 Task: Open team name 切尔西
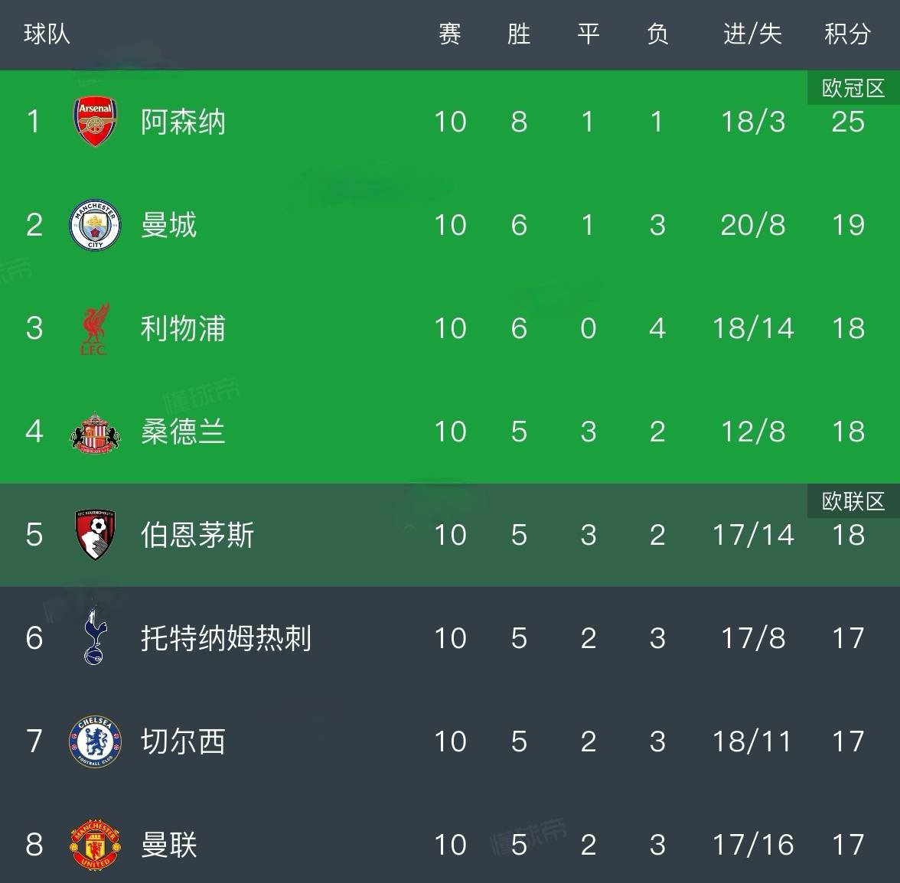183,741
